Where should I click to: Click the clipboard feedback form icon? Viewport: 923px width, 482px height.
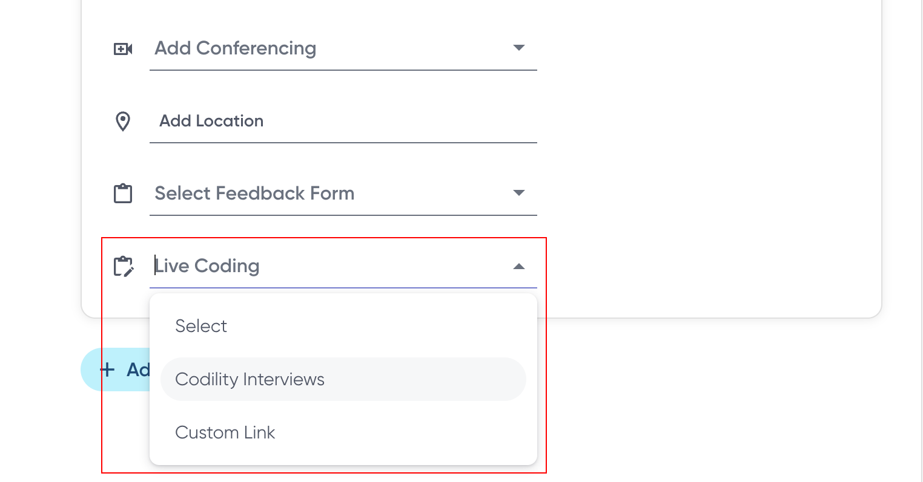pyautogui.click(x=123, y=194)
